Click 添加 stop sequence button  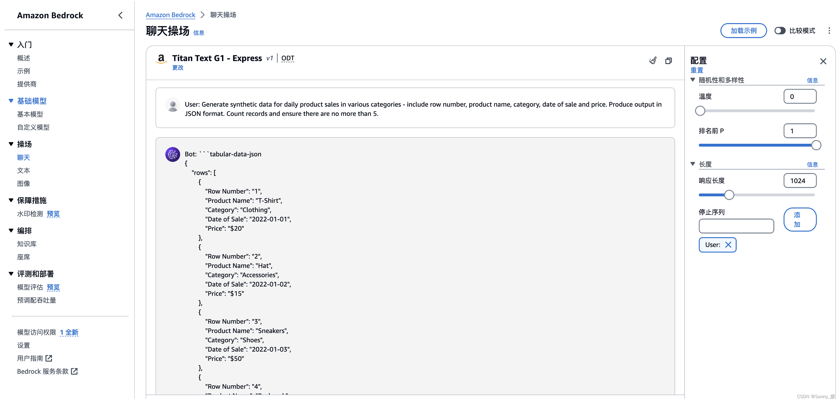tap(800, 220)
